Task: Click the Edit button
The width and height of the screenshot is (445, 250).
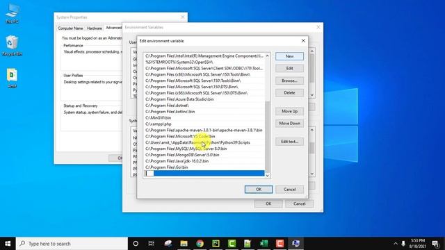Action: click(x=289, y=68)
